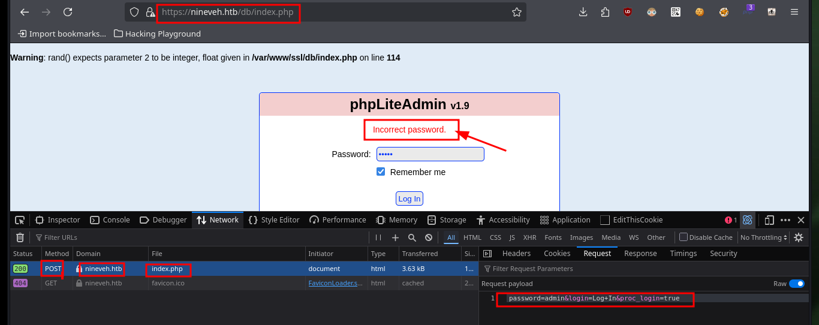Toggle the Raw payload switch

(x=797, y=284)
